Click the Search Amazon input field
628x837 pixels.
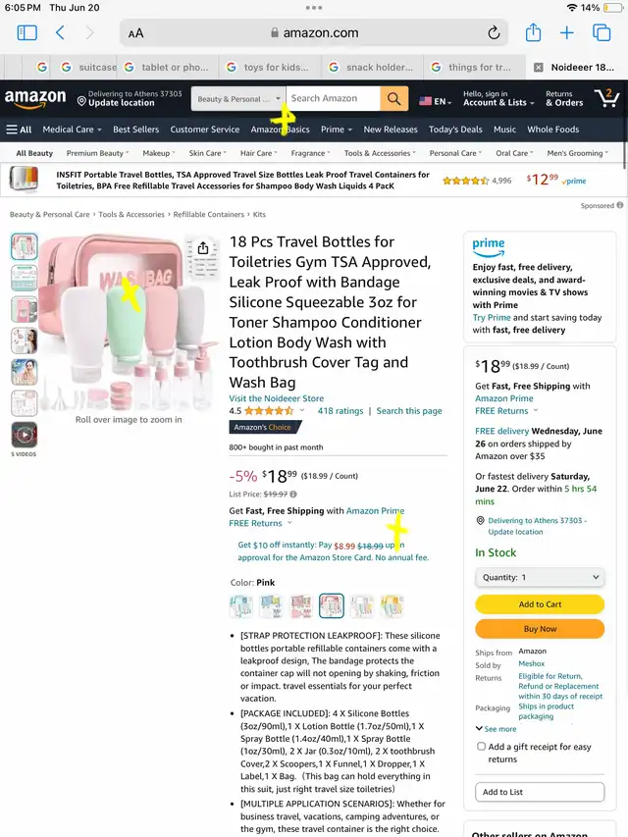tap(333, 99)
